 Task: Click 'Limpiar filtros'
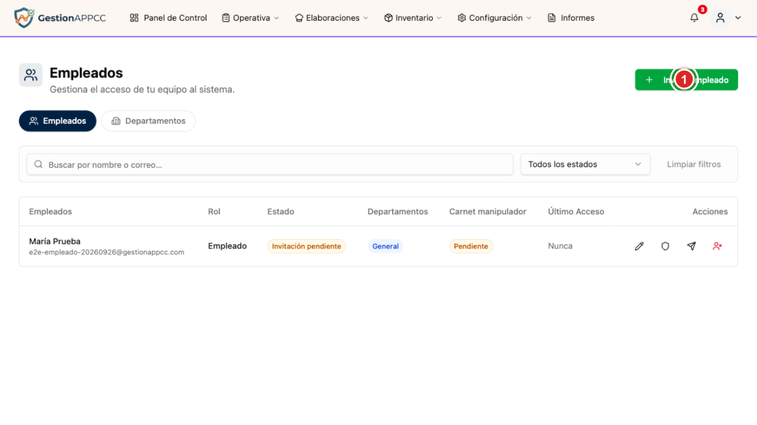click(694, 164)
